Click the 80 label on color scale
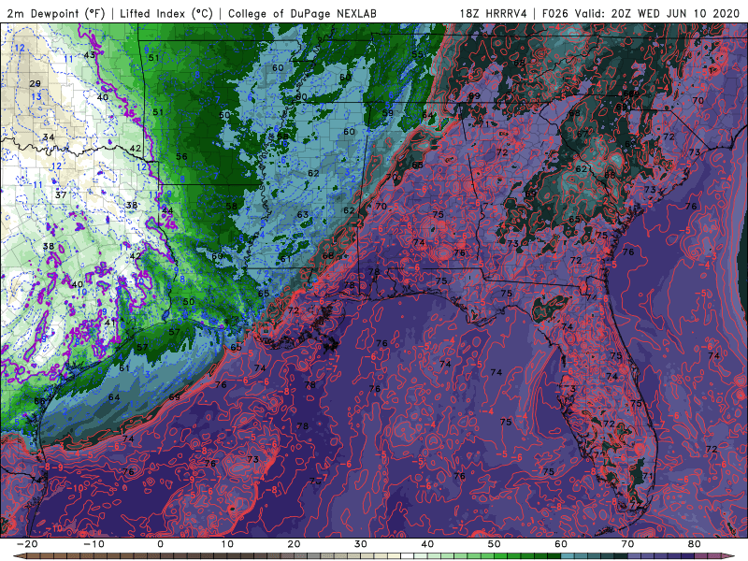748x561 pixels. 695,544
